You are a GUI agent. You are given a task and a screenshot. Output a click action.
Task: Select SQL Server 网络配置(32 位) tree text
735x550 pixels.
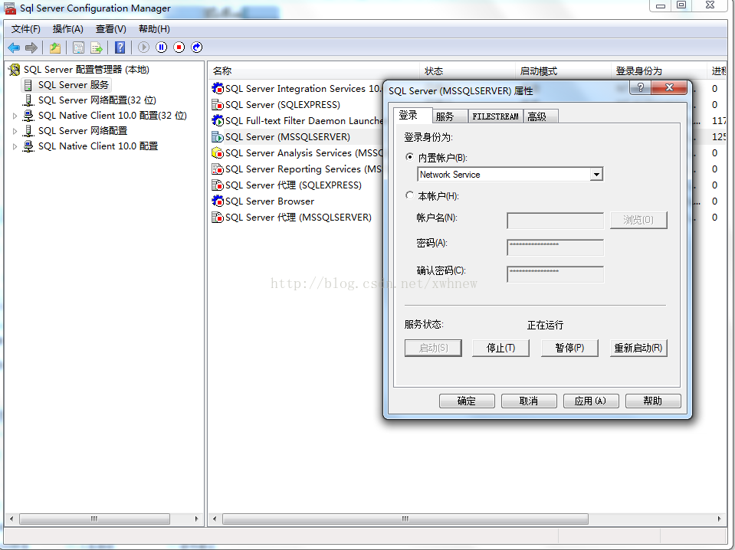click(x=97, y=100)
